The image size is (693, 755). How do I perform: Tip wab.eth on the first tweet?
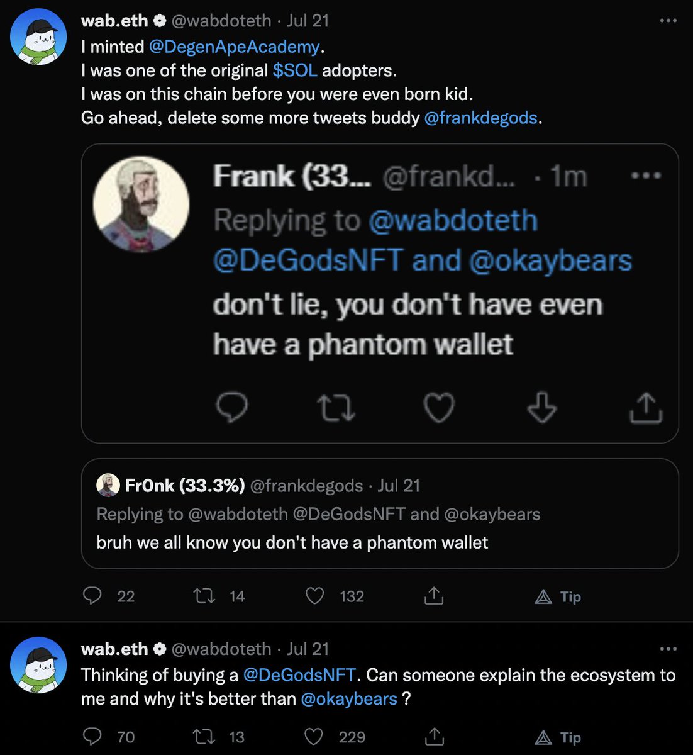pos(557,596)
